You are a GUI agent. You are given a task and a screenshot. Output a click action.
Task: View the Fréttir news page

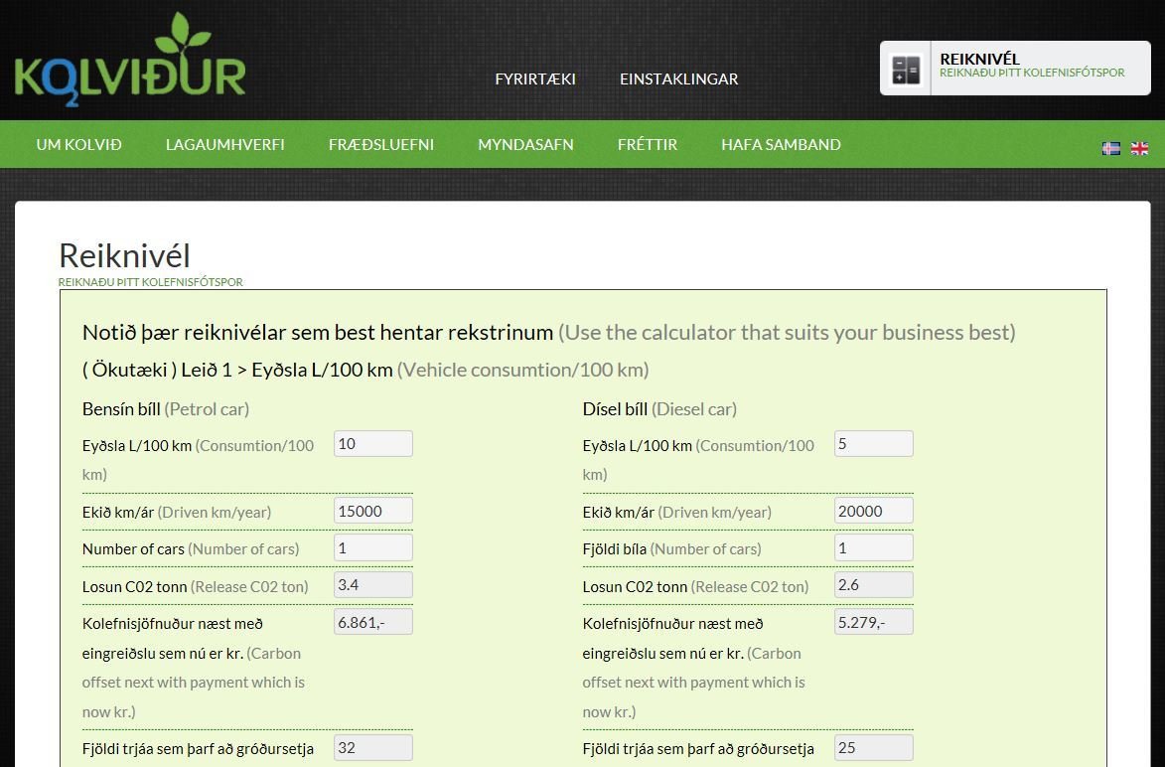[x=647, y=144]
